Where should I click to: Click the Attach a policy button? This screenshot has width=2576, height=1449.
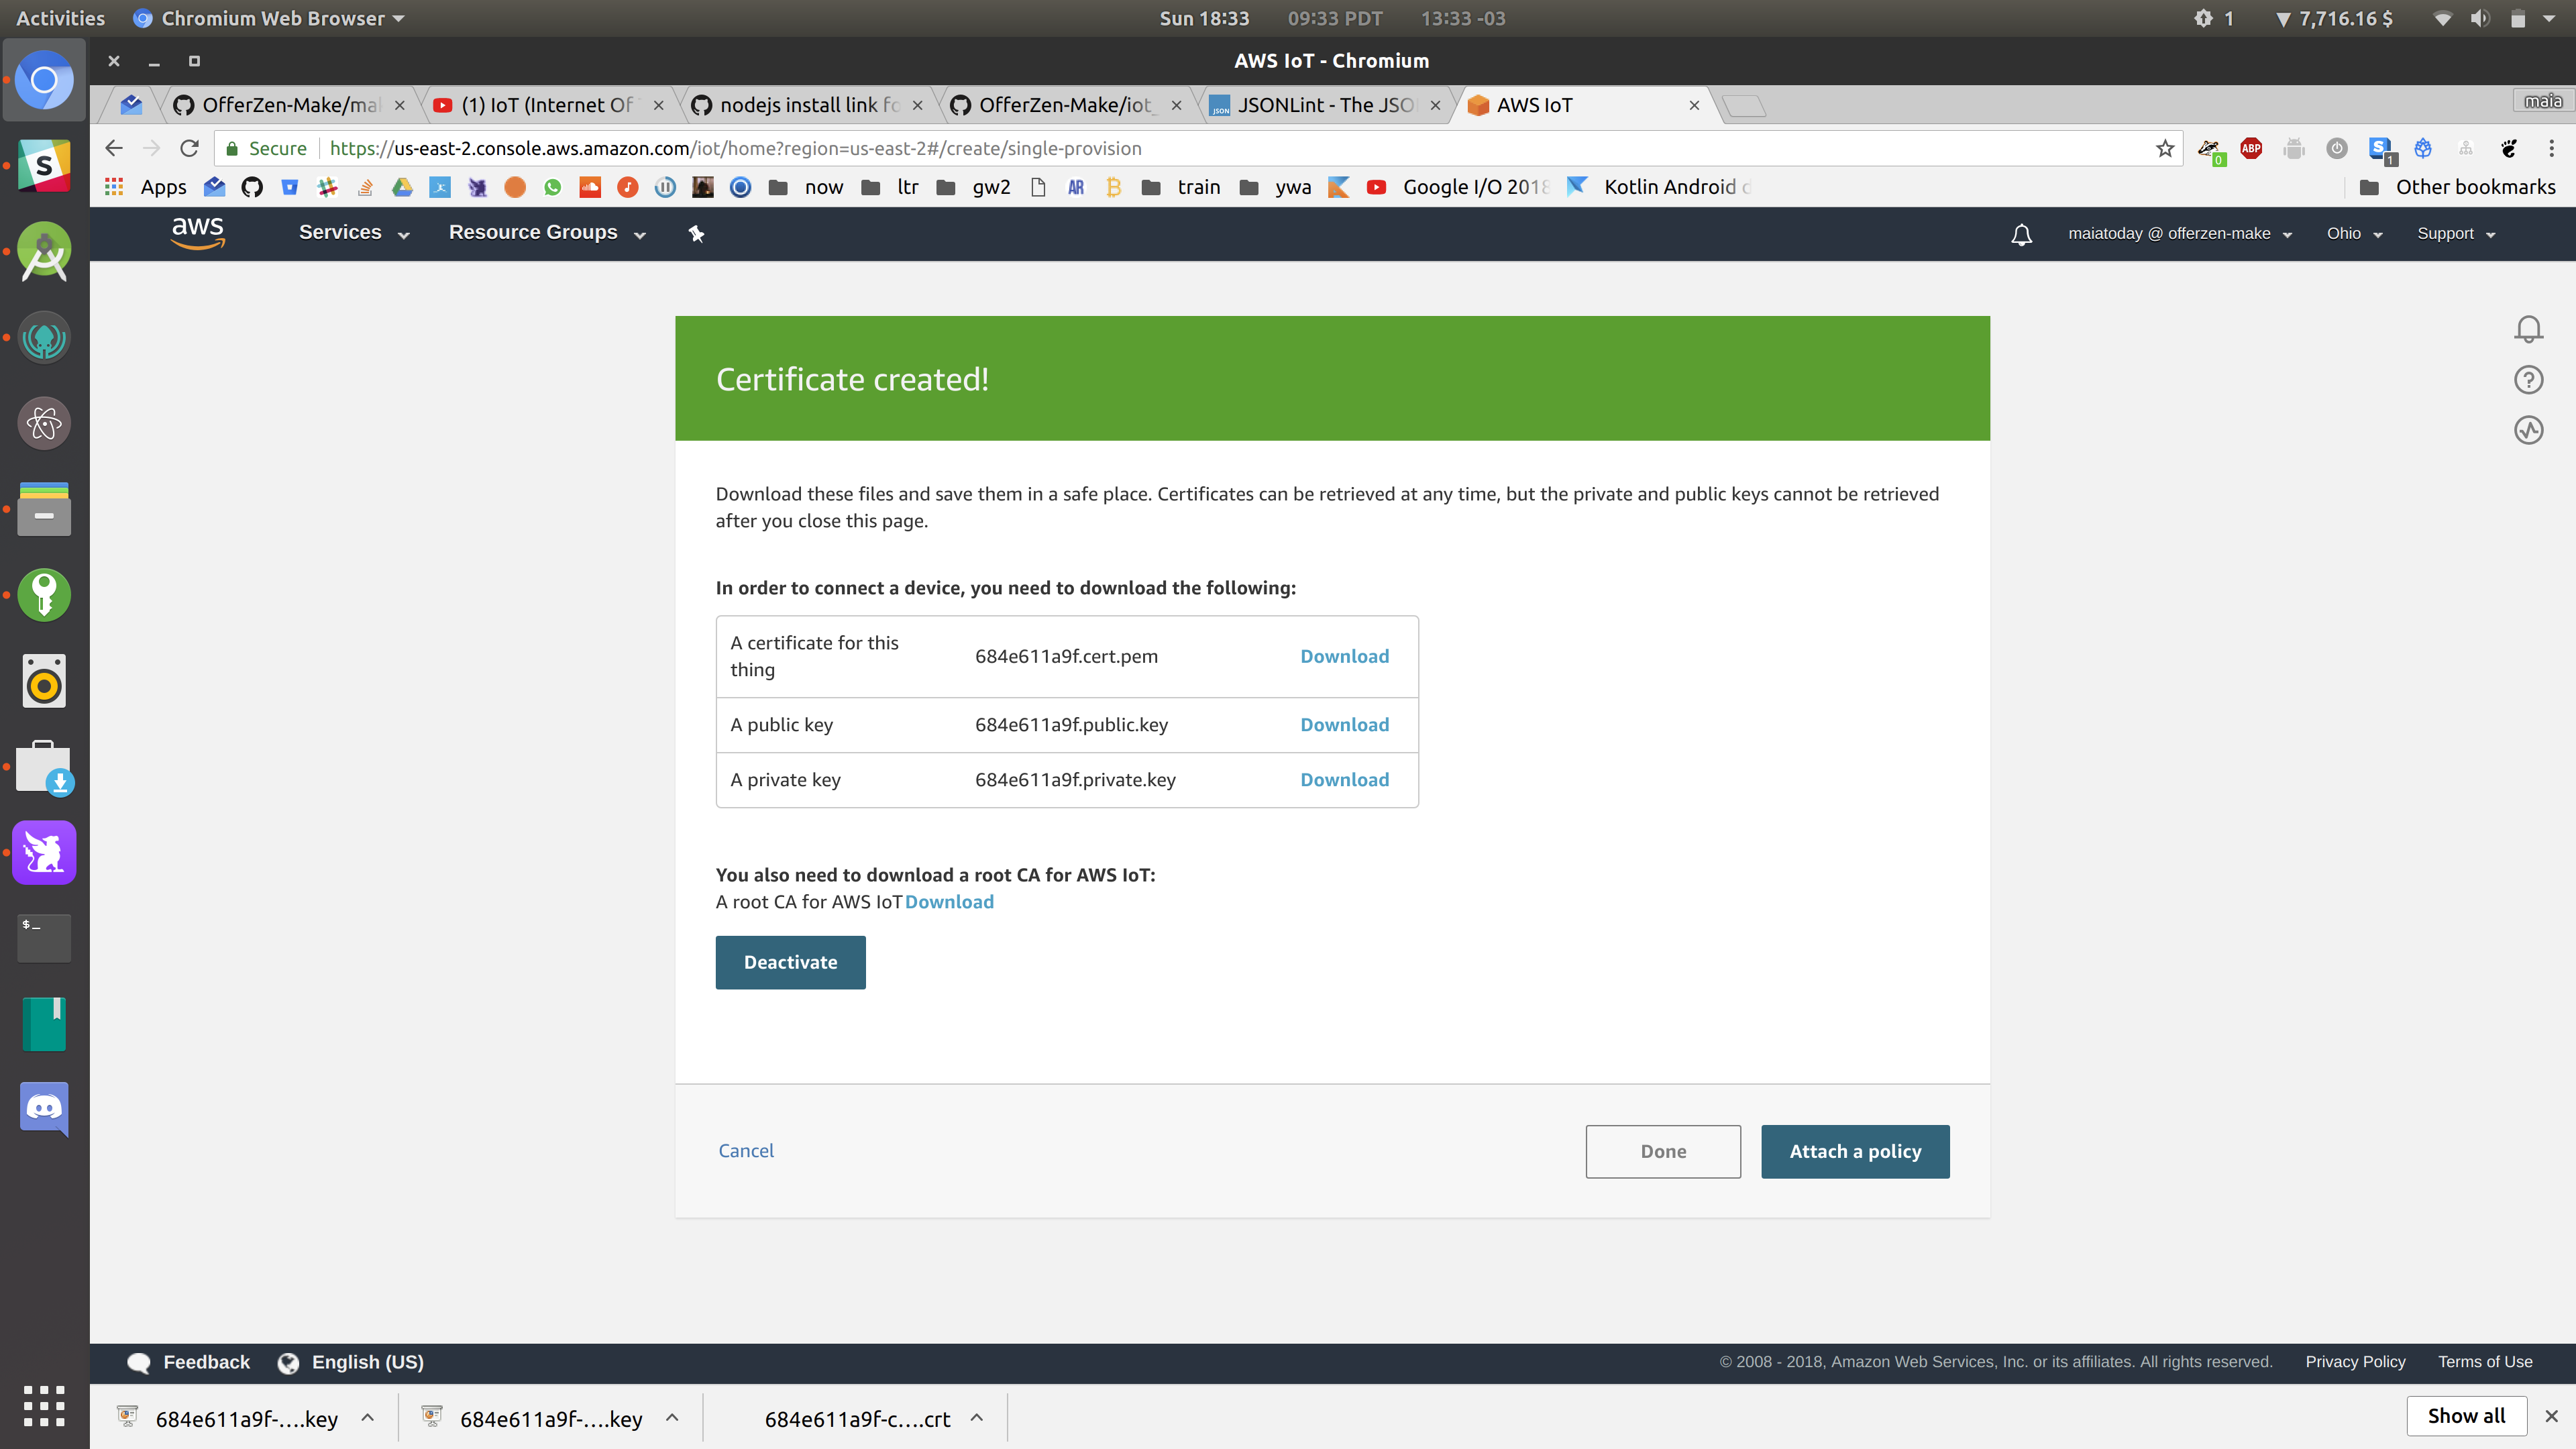(x=1855, y=1151)
